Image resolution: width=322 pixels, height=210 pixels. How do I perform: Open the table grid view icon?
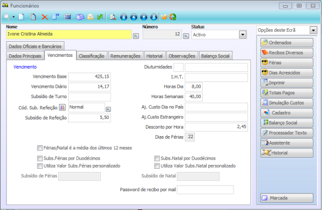click(x=68, y=17)
